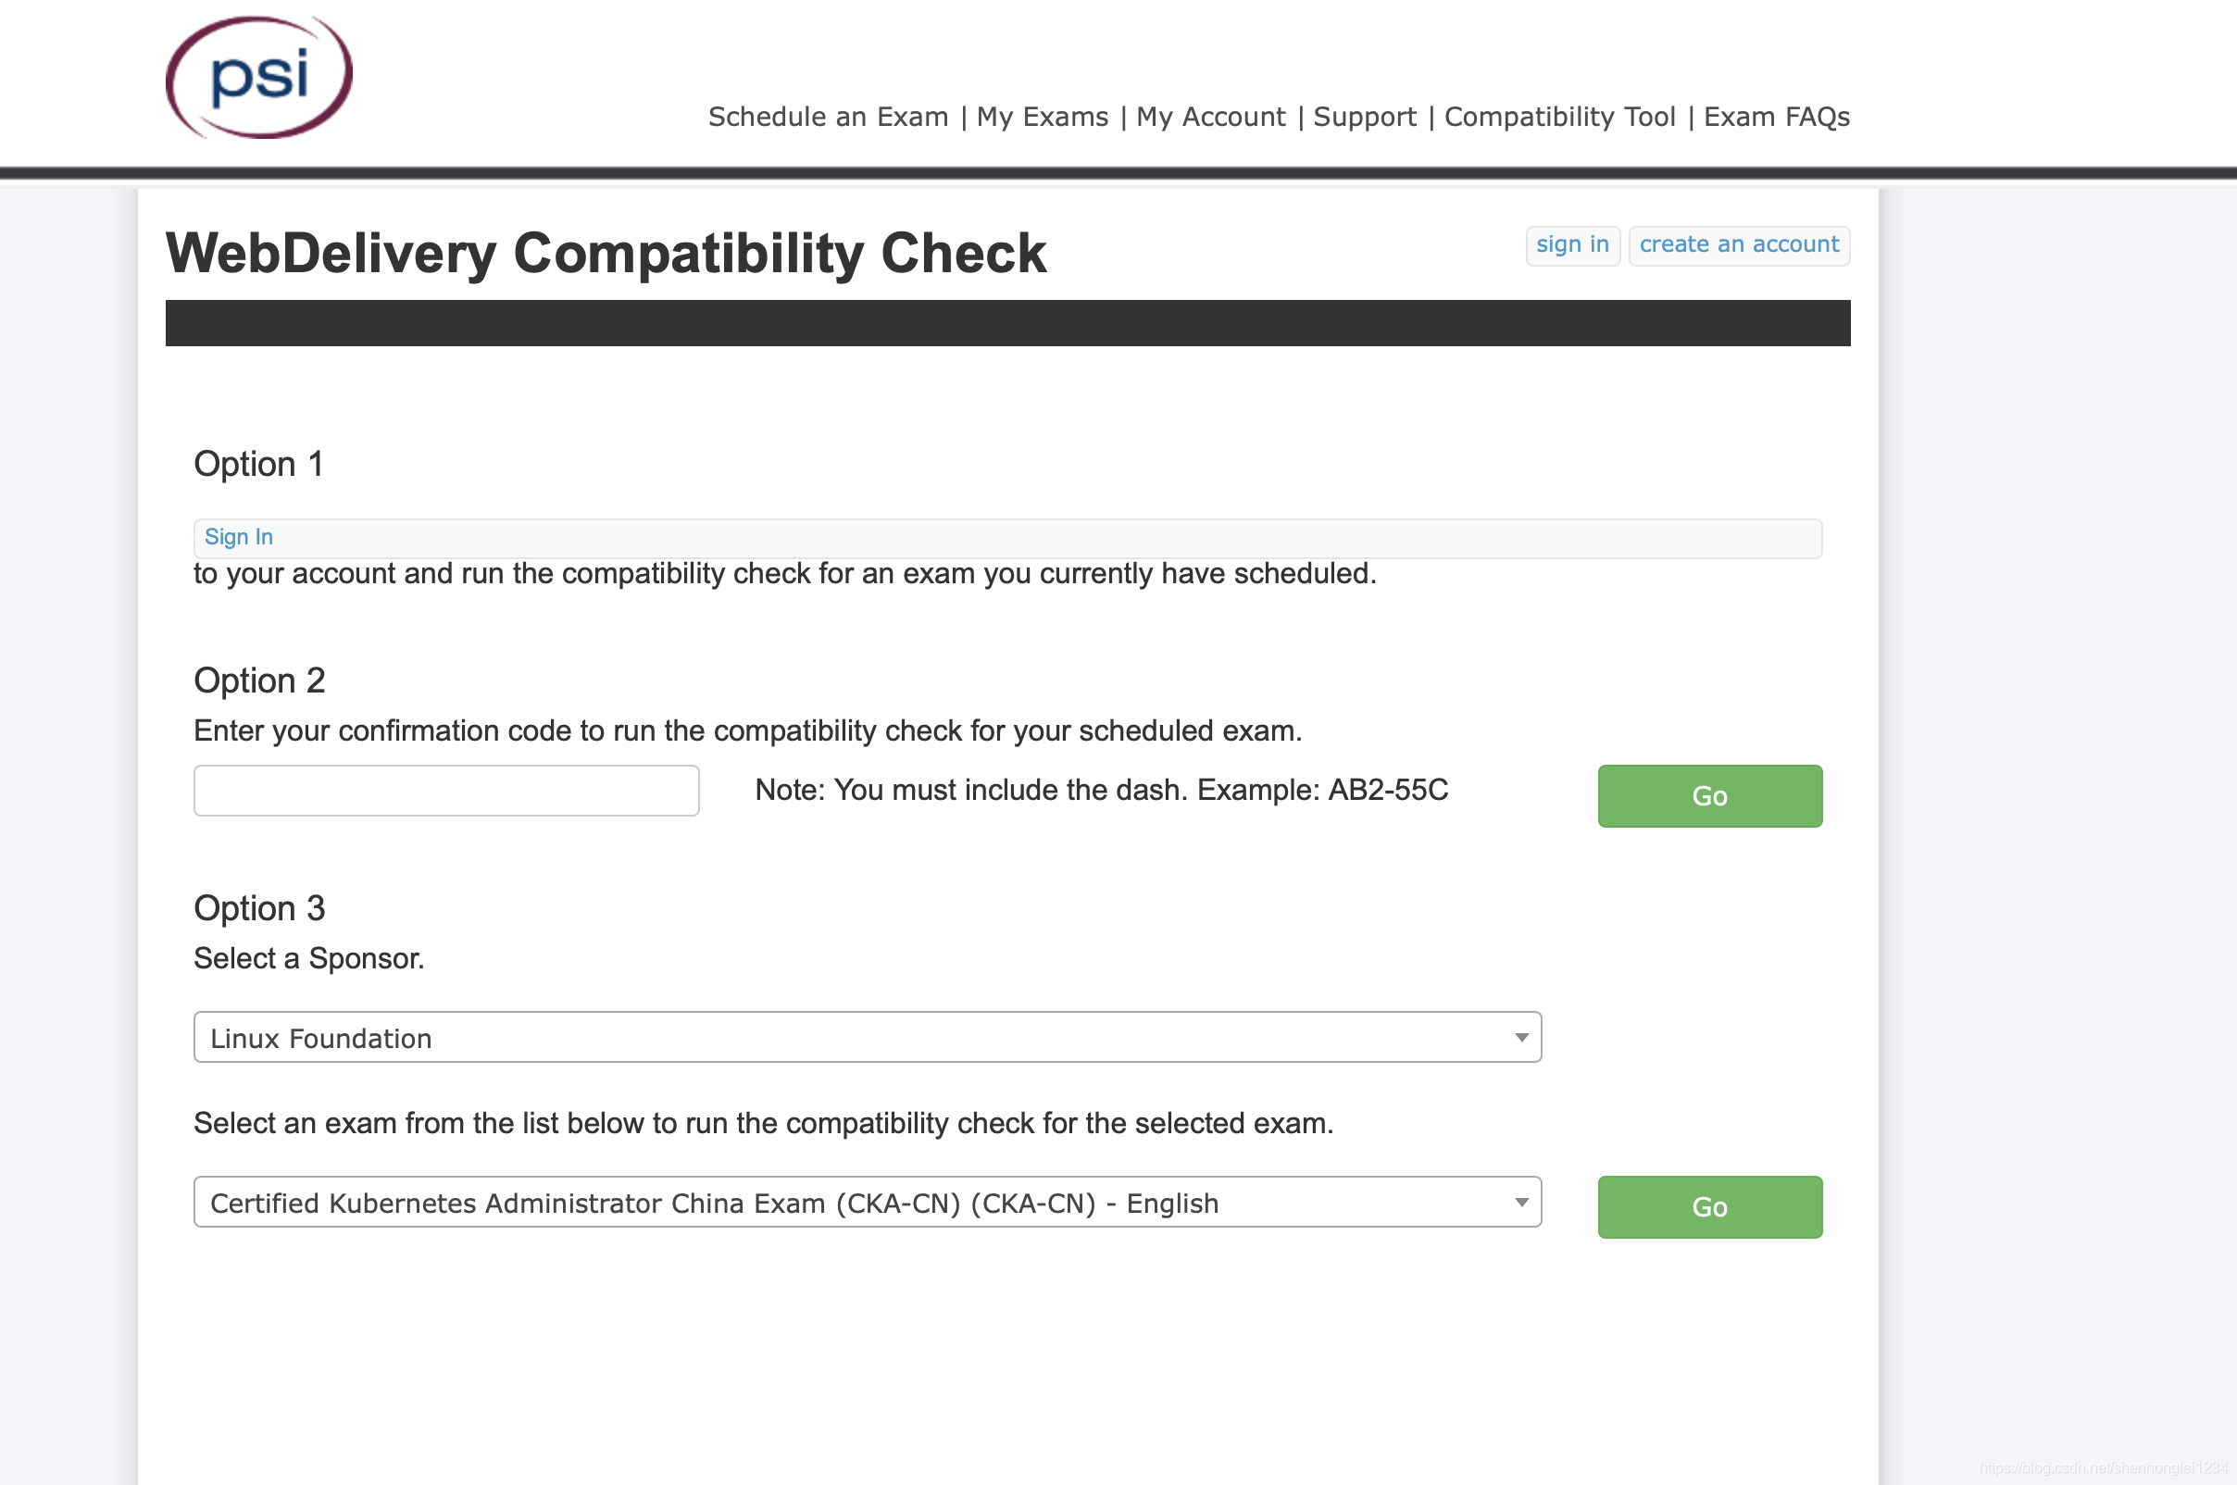Click the top-right sign in button
Image resolution: width=2237 pixels, height=1485 pixels.
[x=1572, y=245]
